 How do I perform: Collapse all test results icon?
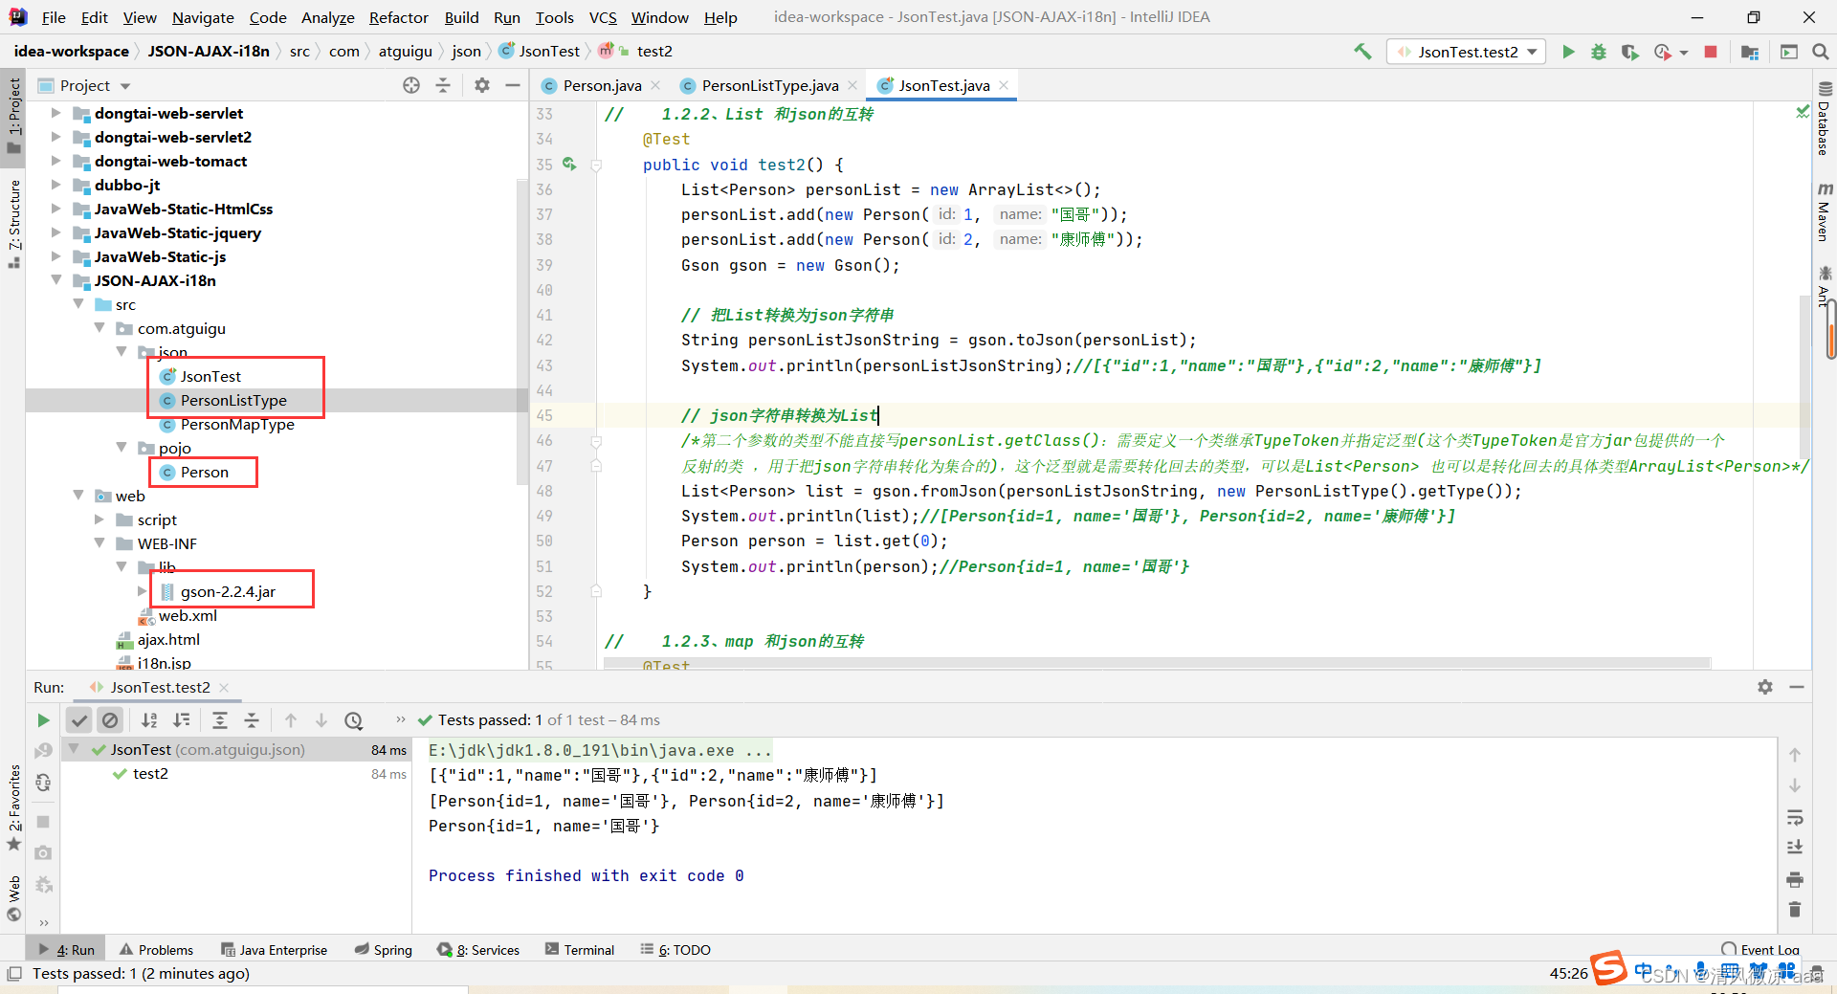coord(252,720)
